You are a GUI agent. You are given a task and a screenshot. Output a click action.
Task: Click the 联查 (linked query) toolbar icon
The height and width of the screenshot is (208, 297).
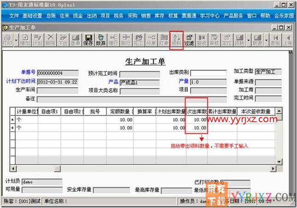(257, 40)
